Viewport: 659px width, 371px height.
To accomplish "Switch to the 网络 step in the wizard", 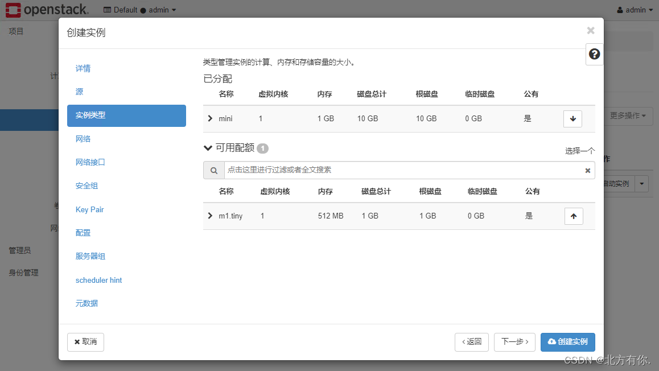I will click(x=83, y=138).
